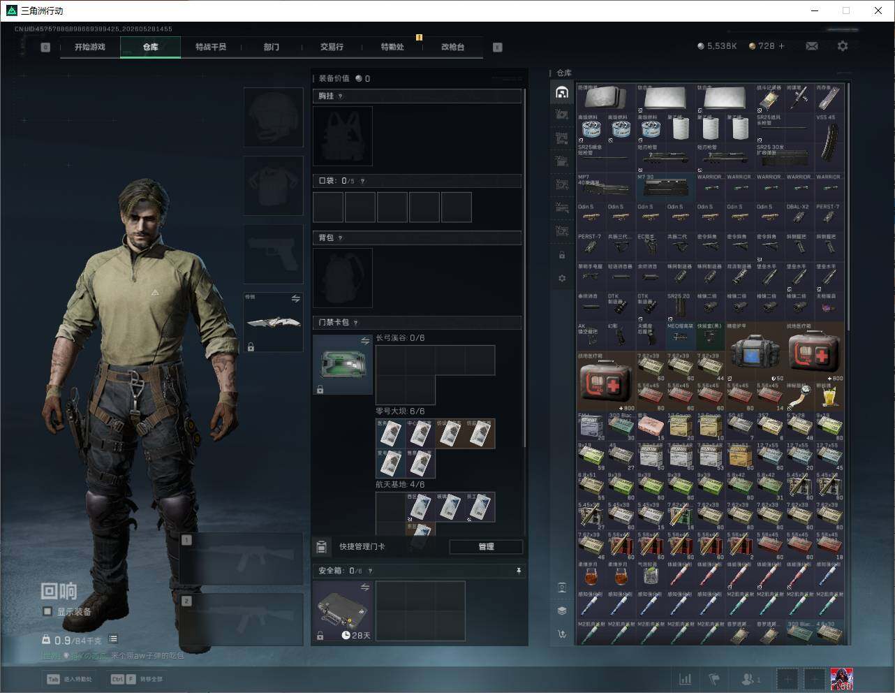Toggle the pin icon on 安全箱 header
Screen dimensions: 895x693
[518, 571]
